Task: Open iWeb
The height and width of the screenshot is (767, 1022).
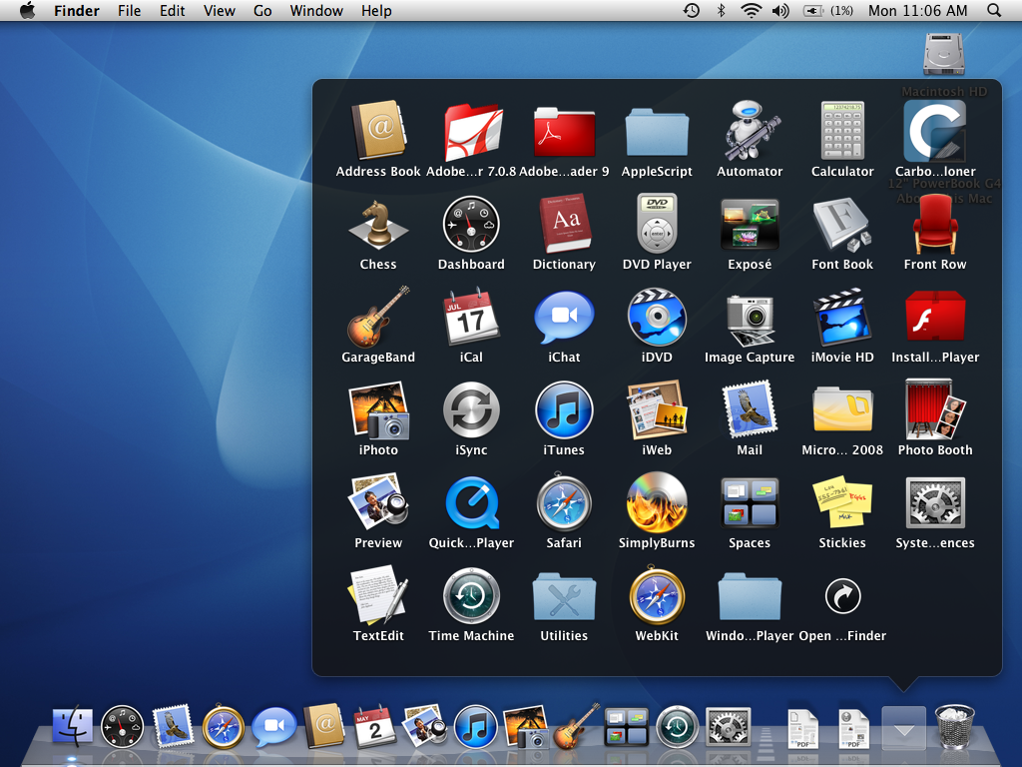Action: tap(657, 409)
